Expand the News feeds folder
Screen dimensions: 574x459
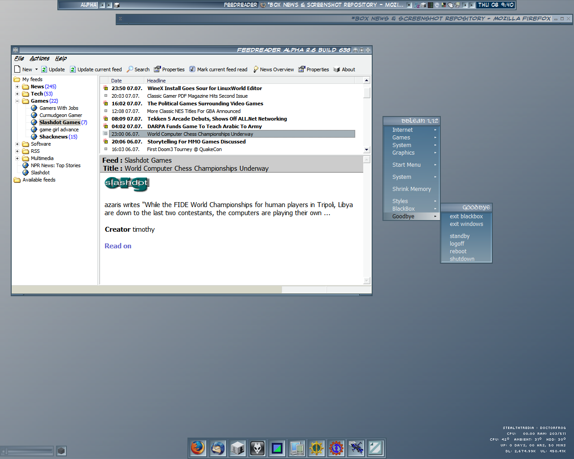[x=17, y=87]
